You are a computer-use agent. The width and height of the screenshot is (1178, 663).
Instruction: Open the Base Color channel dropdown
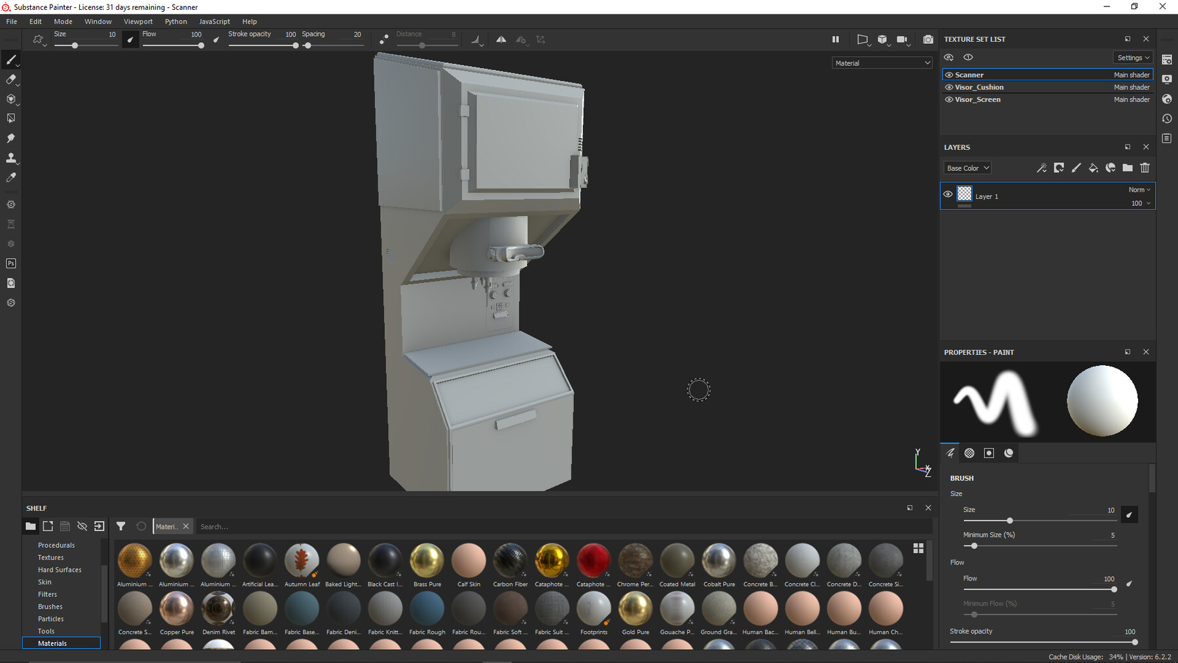[967, 168]
